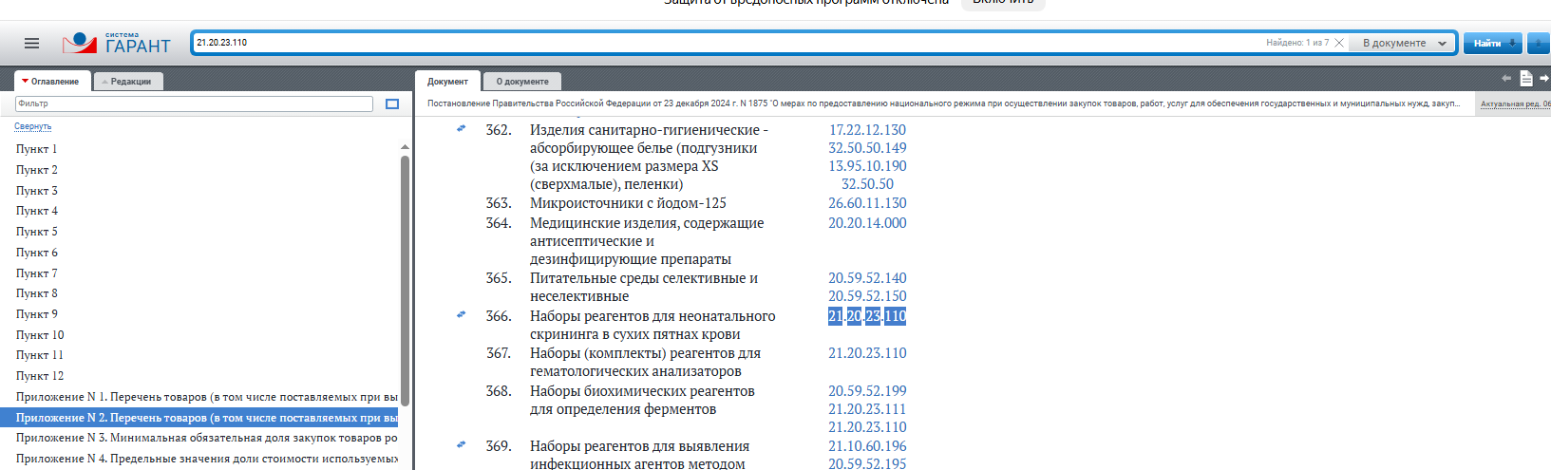1551x470 pixels.
Task: Open highlighted 'Приложение N 2. Перечень товаров' entry
Action: (199, 418)
